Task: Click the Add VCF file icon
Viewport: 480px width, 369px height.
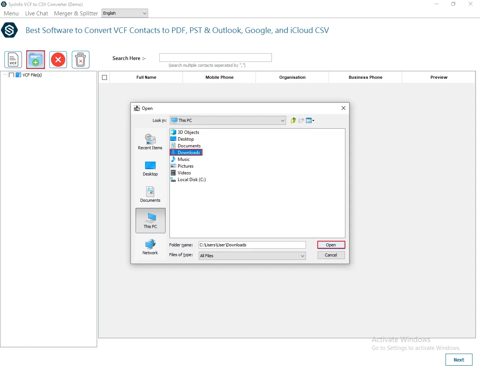Action: (13, 60)
